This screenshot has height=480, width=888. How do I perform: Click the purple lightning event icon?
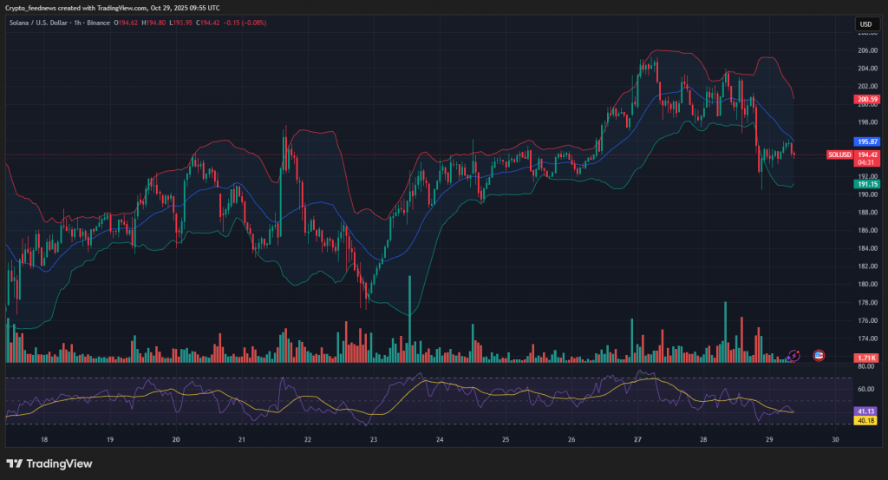(x=793, y=356)
